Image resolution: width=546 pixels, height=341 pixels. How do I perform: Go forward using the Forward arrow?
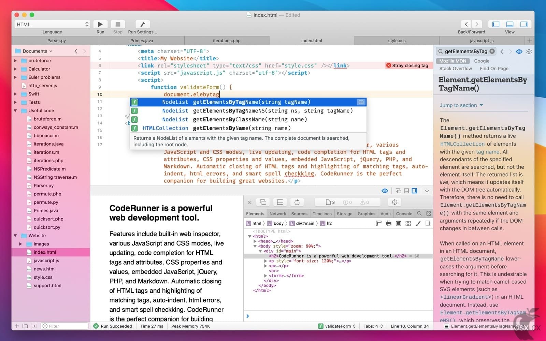477,24
